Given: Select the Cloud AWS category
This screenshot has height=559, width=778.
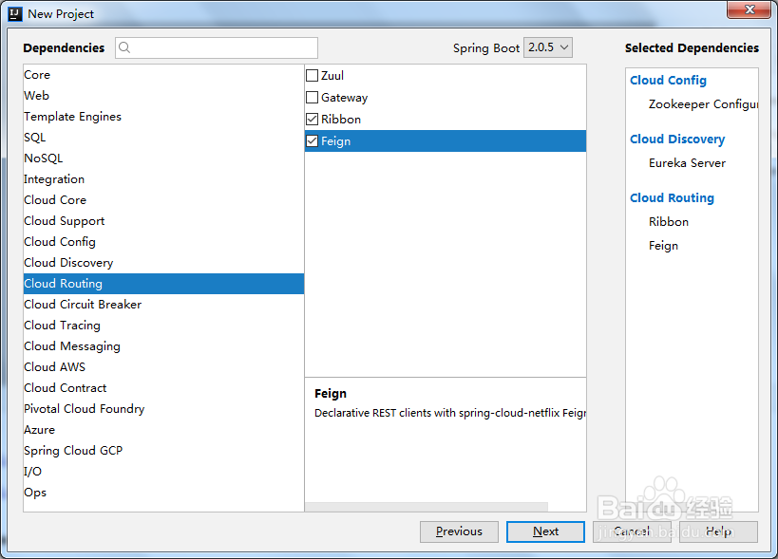Looking at the screenshot, I should (163, 366).
